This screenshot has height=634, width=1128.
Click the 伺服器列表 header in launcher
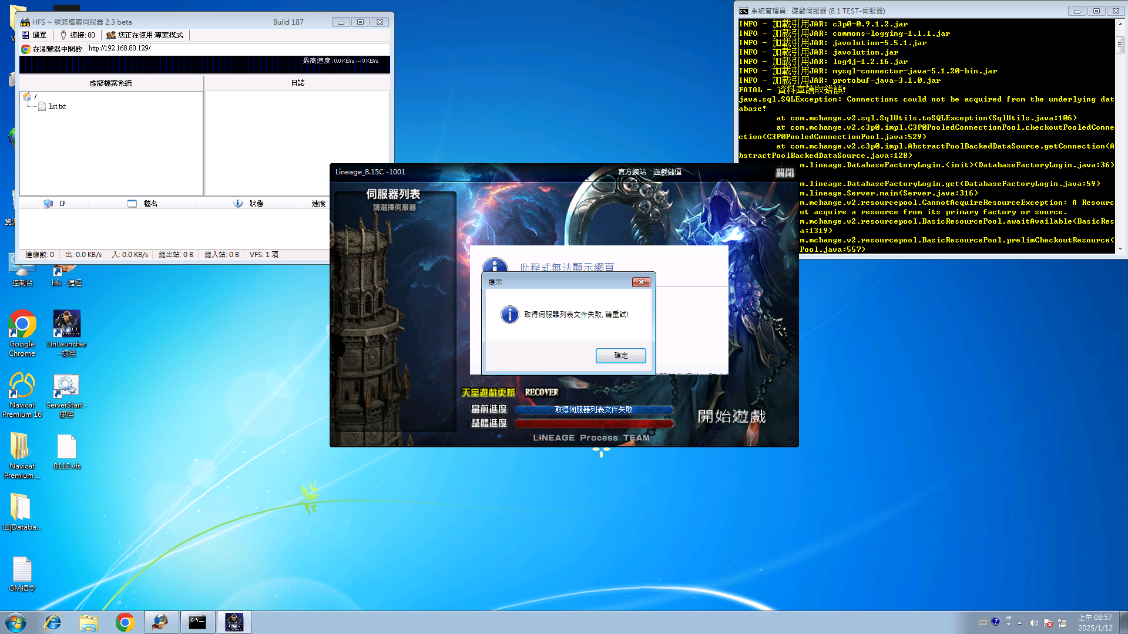[x=393, y=194]
